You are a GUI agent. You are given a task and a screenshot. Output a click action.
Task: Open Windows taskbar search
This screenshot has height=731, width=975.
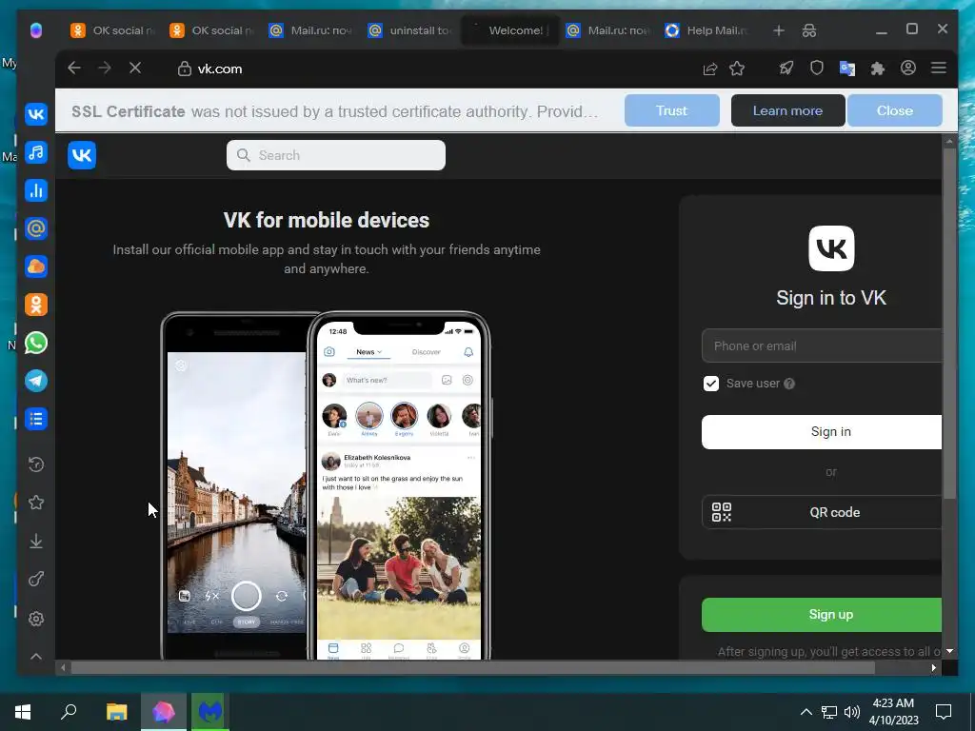coord(69,712)
